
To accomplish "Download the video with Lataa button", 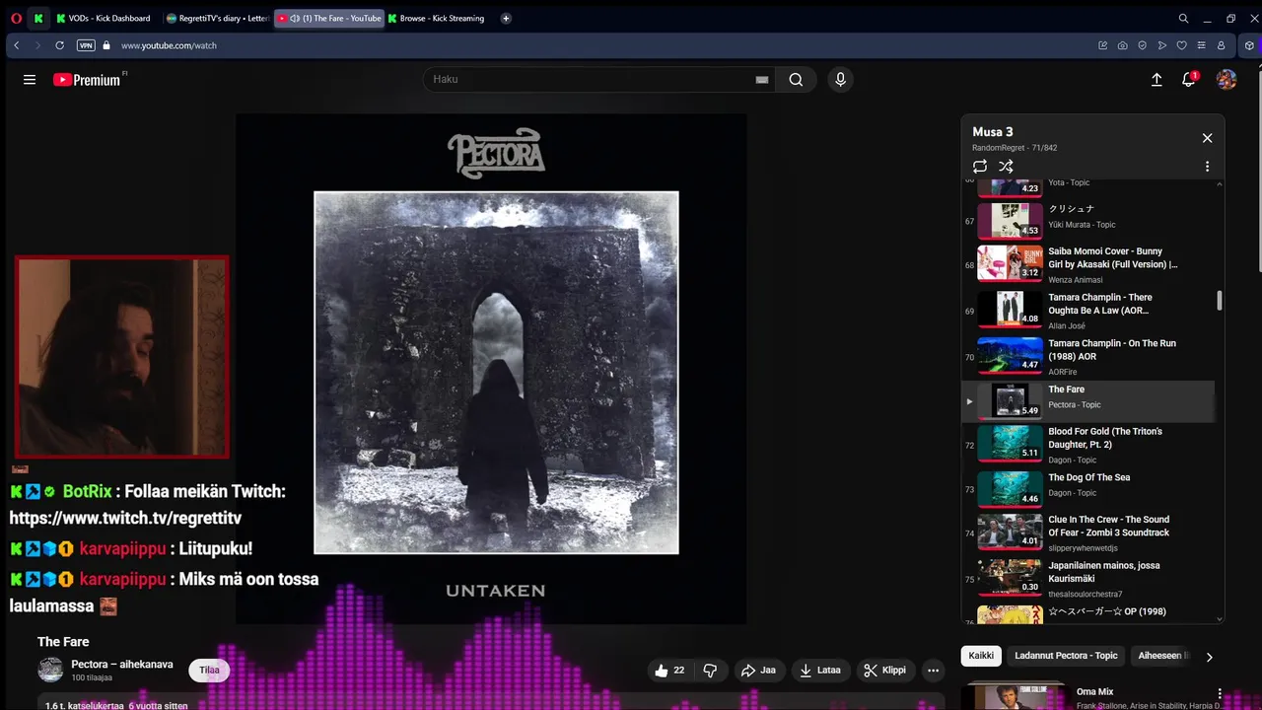I will click(820, 671).
